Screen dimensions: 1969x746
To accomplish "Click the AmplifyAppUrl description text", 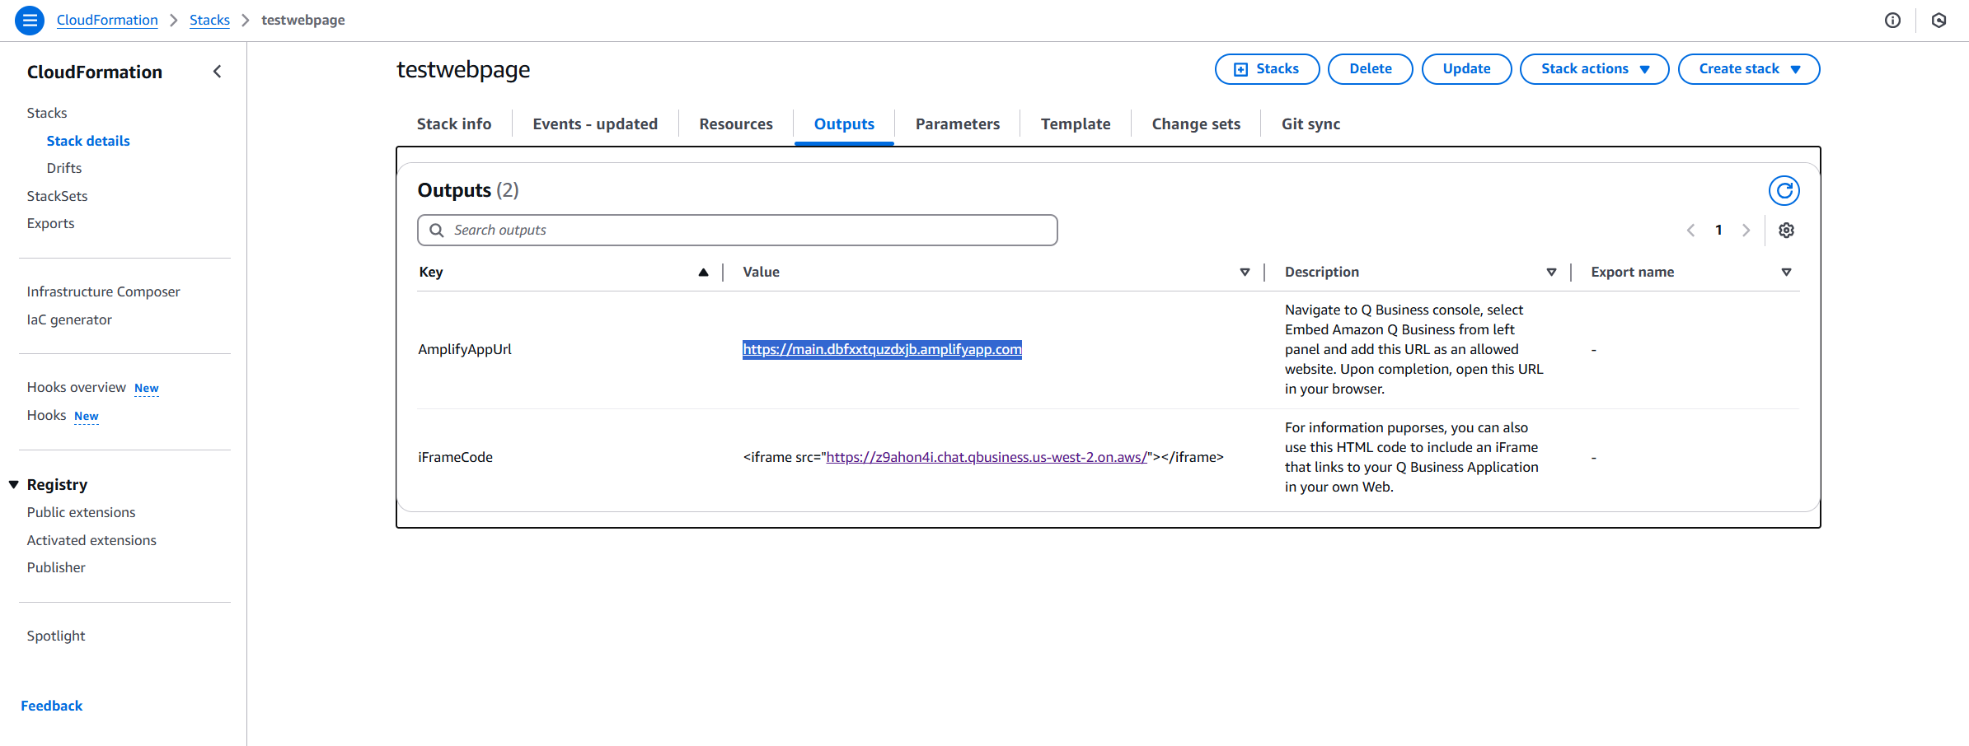I will coord(1413,350).
